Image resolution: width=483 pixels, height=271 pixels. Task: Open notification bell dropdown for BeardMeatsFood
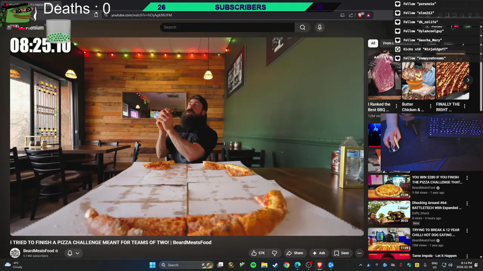(x=73, y=253)
